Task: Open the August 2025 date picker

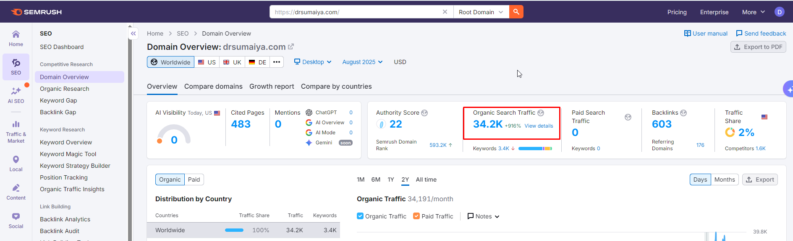Action: pyautogui.click(x=362, y=62)
